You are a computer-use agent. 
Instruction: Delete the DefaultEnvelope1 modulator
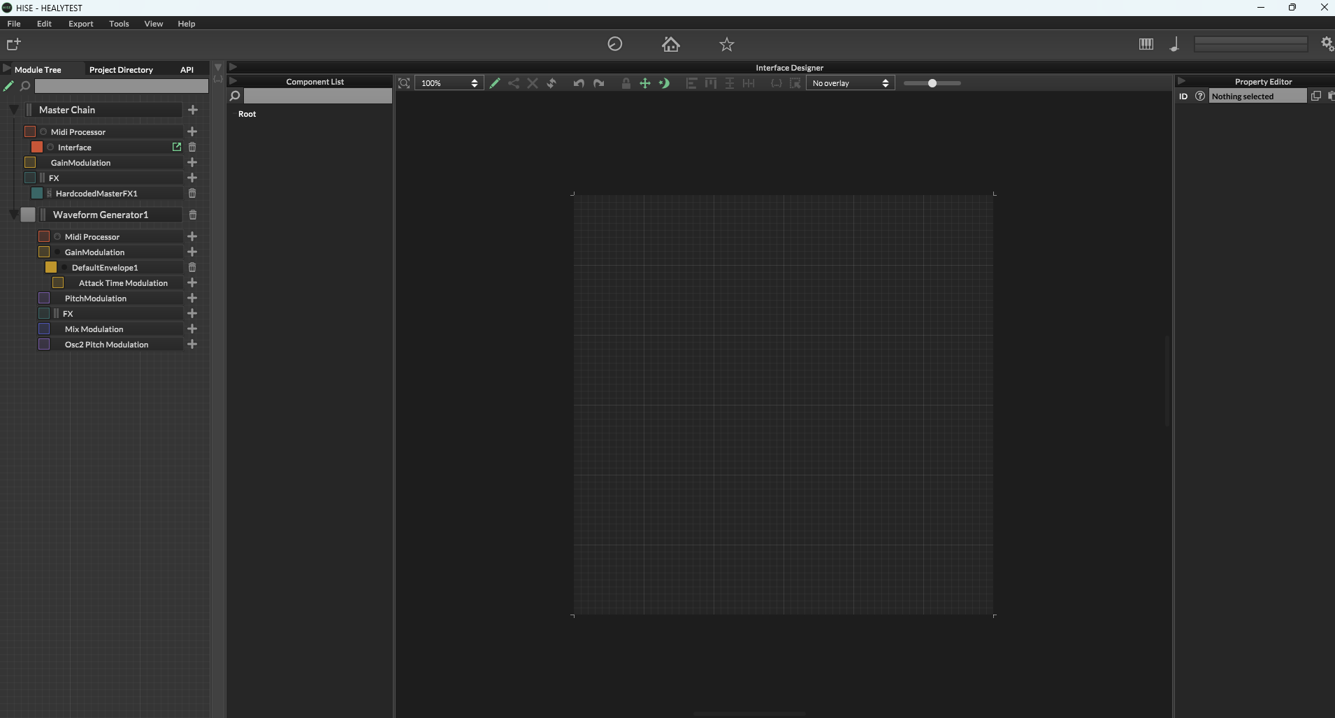click(192, 267)
